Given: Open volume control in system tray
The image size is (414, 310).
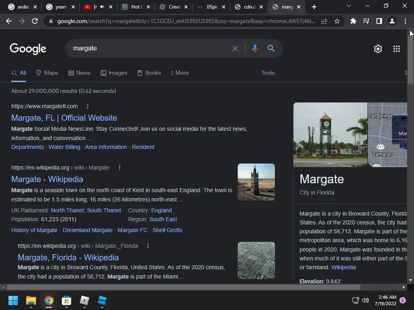Looking at the screenshot, I should coord(365,300).
